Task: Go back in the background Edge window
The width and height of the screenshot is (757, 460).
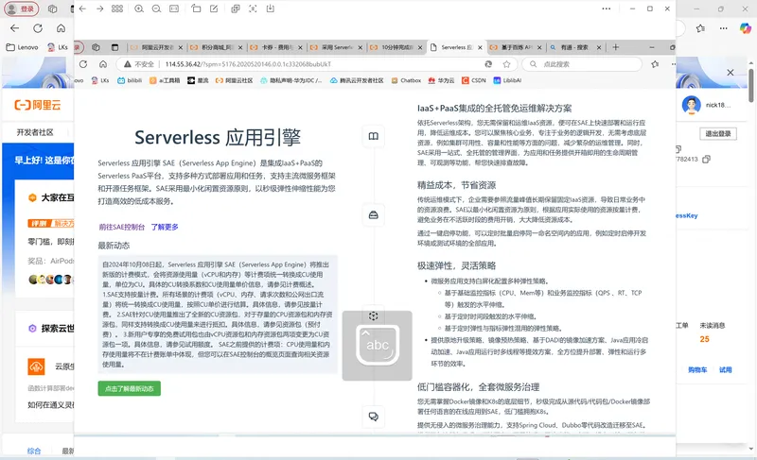Action: [14, 28]
